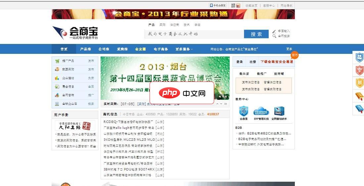The width and height of the screenshot is (364, 186).
Task: Open 电子商务 in the navigation bar
Action: click(x=161, y=49)
